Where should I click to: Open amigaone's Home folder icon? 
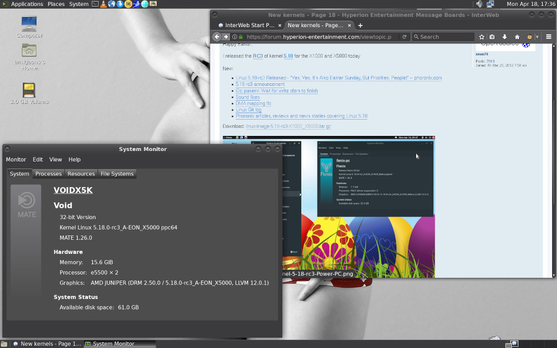[x=29, y=57]
